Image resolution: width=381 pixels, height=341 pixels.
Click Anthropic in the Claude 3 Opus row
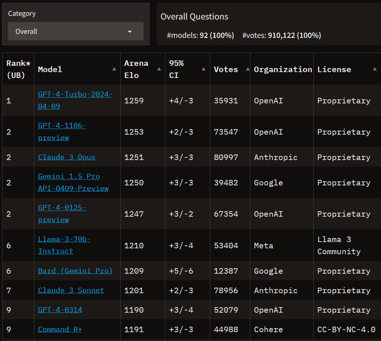[x=276, y=157]
